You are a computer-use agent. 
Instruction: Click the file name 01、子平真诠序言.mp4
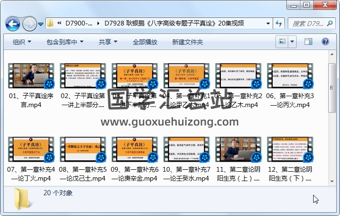[x=31, y=100]
